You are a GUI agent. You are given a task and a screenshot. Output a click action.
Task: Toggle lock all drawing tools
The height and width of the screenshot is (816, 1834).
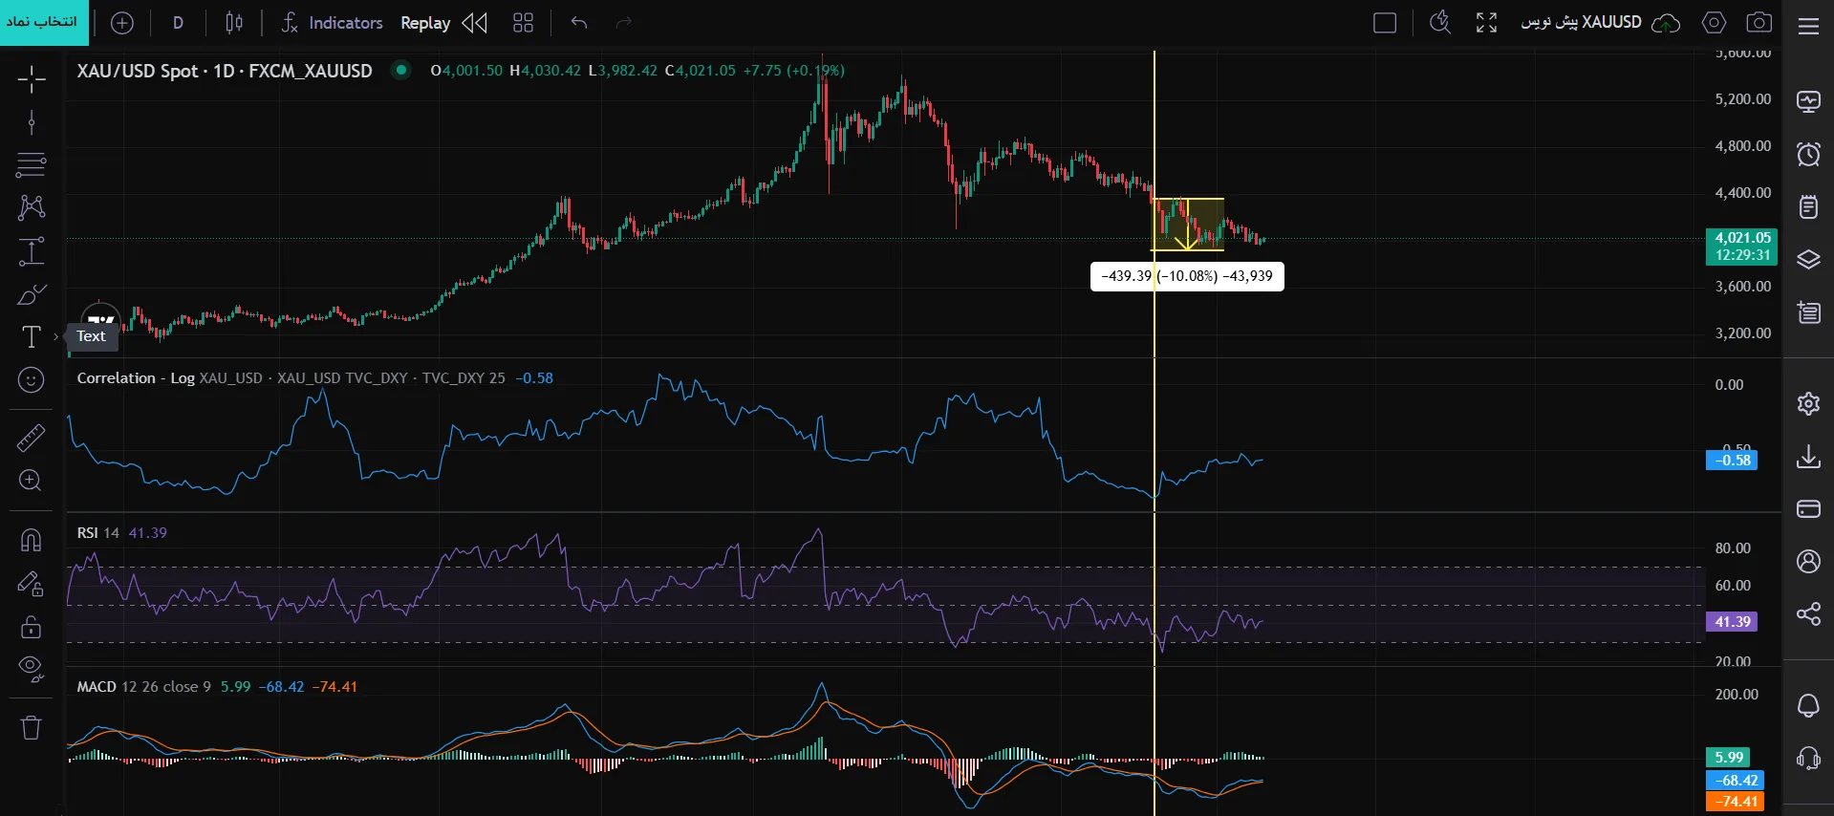tap(32, 626)
